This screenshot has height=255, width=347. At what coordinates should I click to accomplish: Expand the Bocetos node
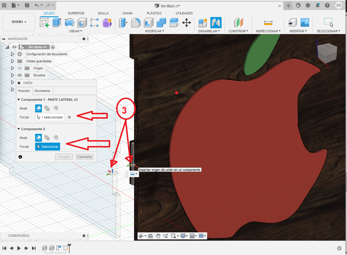[x=12, y=75]
